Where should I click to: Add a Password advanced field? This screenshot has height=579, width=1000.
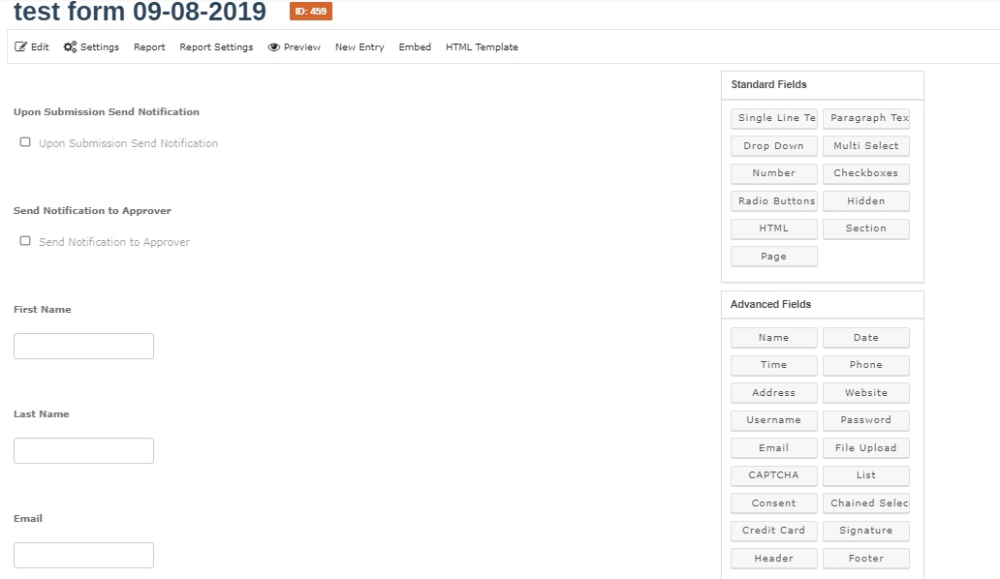pos(866,420)
